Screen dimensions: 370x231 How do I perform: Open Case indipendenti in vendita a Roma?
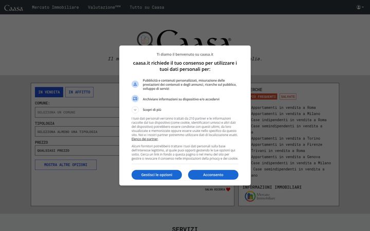tap(289, 120)
